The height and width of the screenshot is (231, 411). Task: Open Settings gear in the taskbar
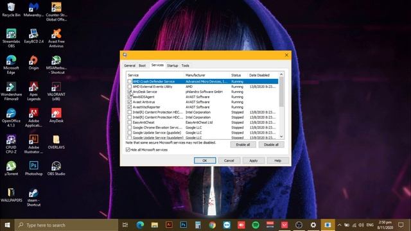tap(313, 225)
